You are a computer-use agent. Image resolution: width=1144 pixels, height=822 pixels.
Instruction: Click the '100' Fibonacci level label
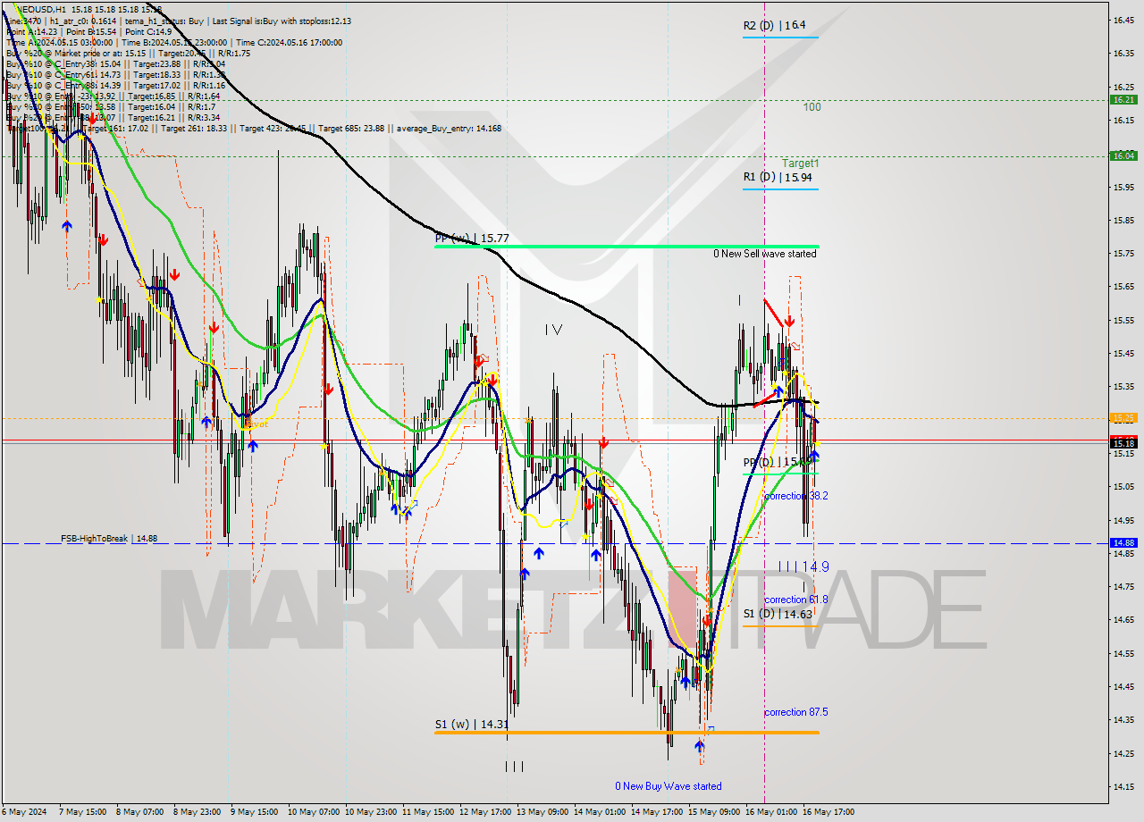pos(812,107)
